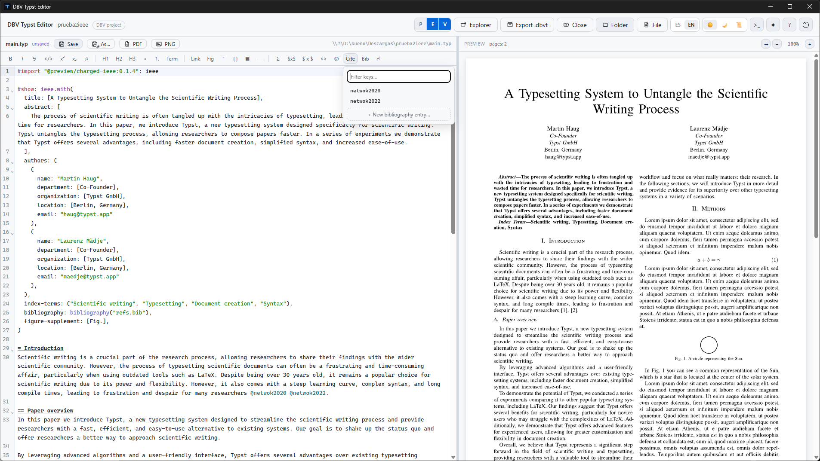Image resolution: width=820 pixels, height=461 pixels.
Task: Collapse the fold arrow at line 29
Action: pyautogui.click(x=12, y=350)
